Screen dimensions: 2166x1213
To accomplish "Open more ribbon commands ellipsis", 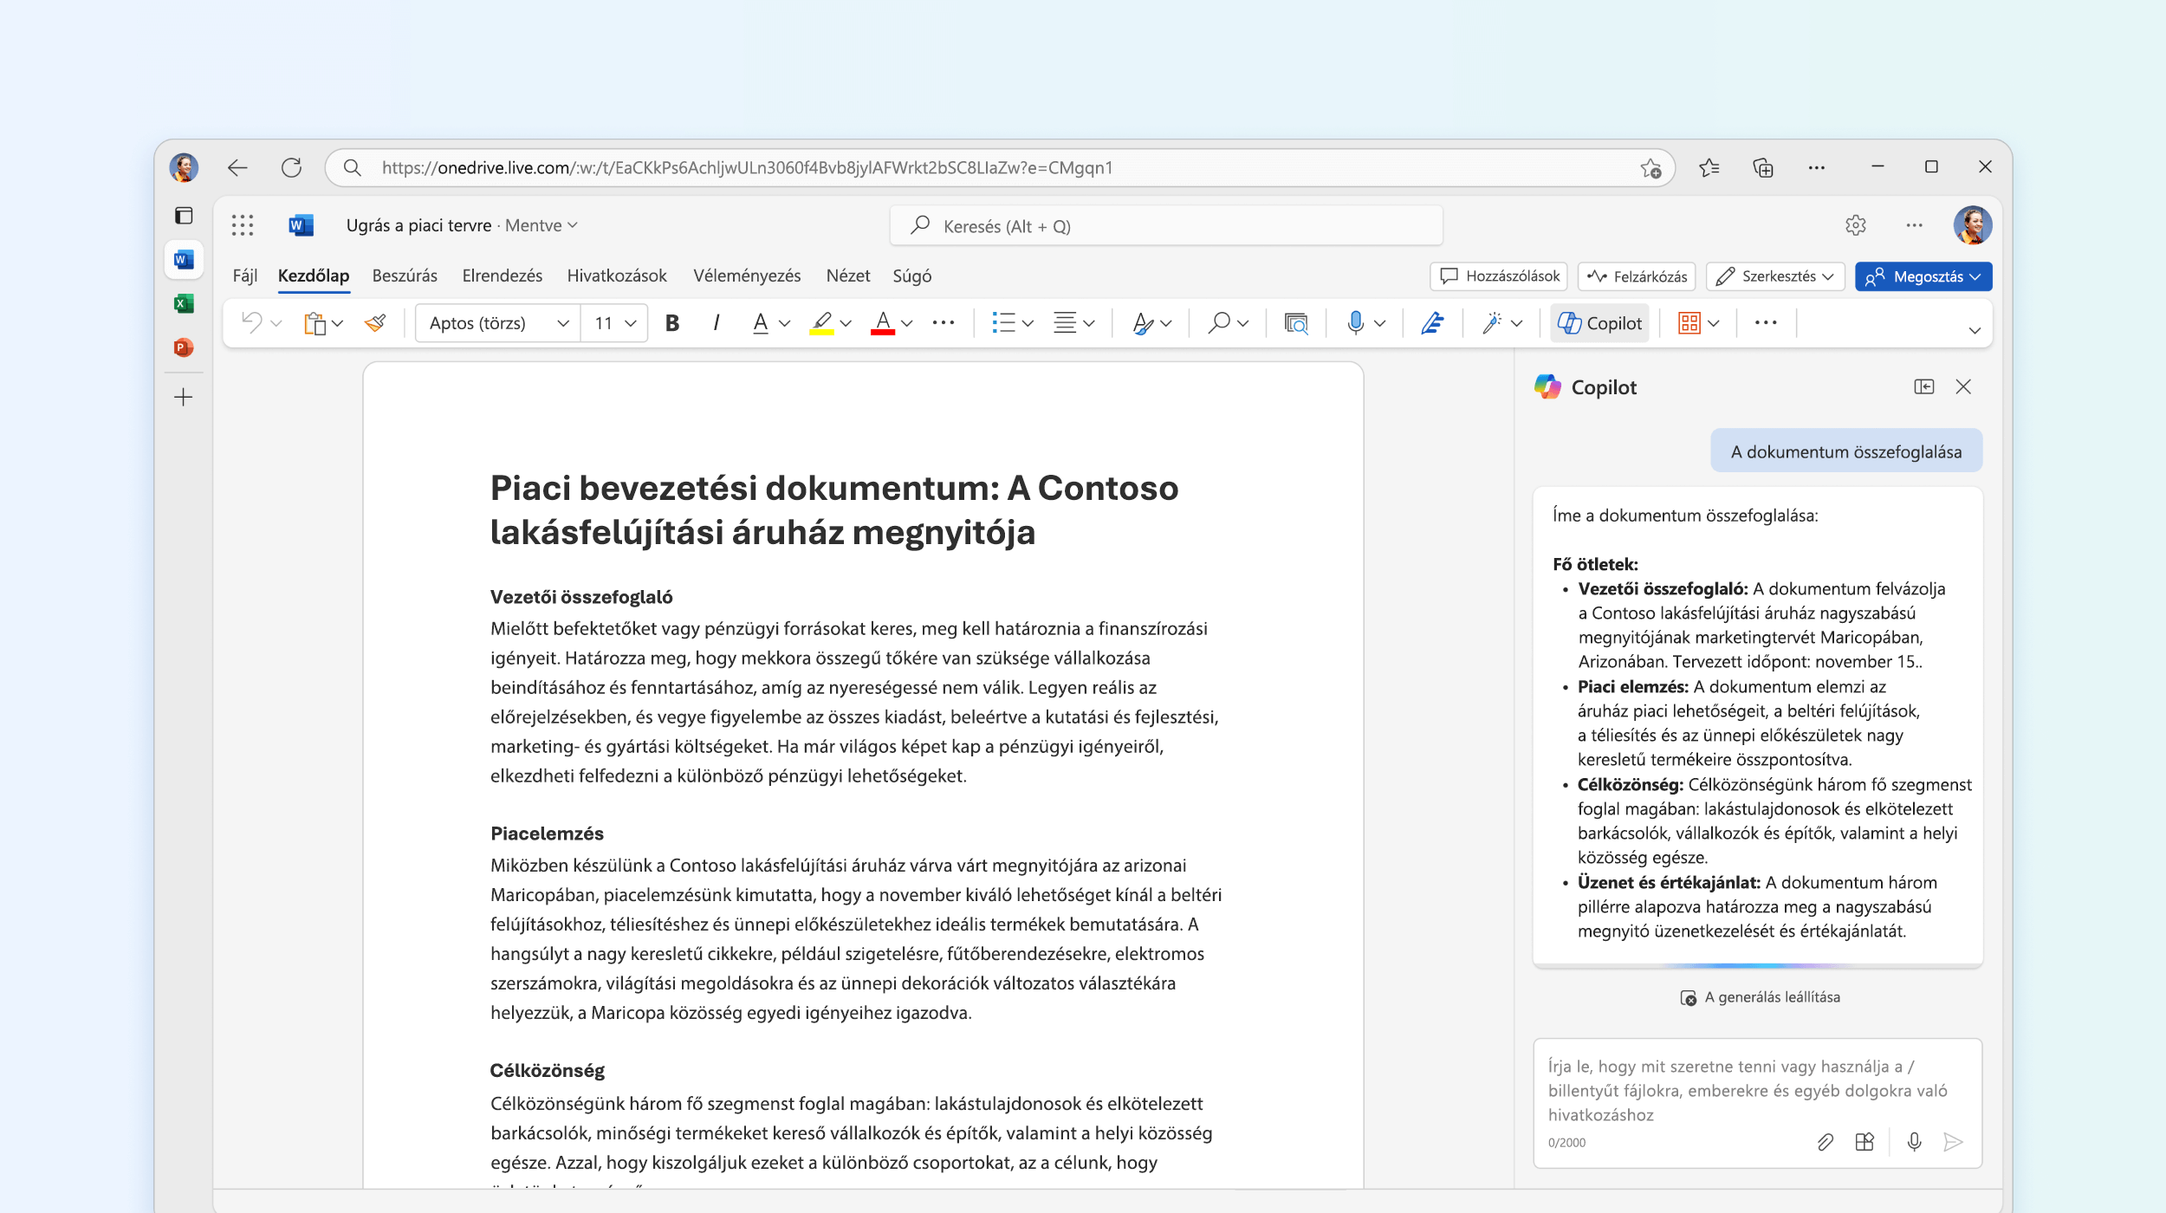I will click(1766, 323).
